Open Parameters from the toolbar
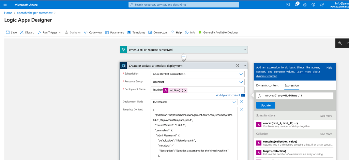The height and width of the screenshot is (160, 349). (x=115, y=32)
